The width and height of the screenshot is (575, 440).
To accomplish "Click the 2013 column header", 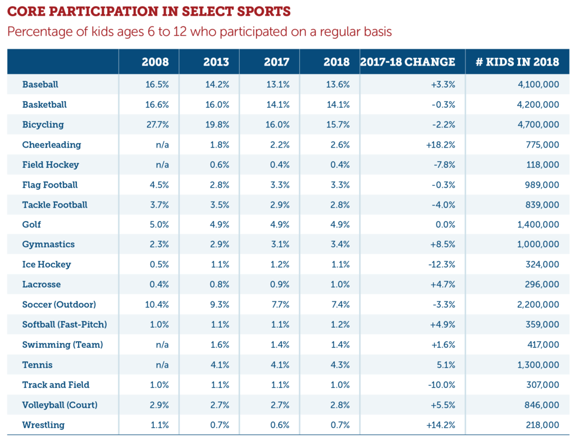I will pos(216,62).
